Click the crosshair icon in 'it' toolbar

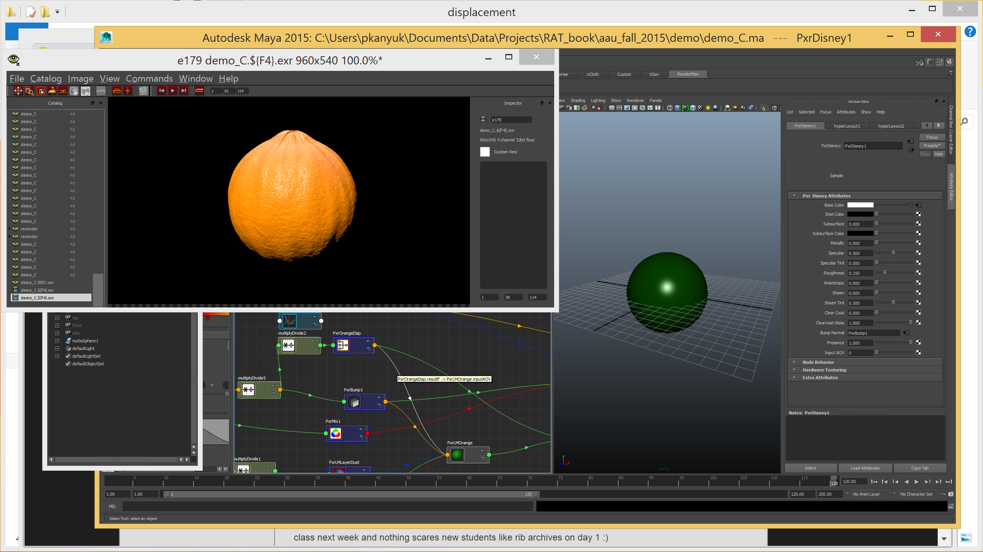(x=128, y=91)
